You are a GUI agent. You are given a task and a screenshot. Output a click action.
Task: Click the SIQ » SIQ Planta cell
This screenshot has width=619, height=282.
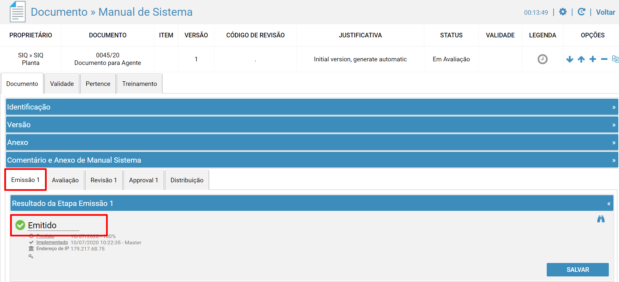coord(31,59)
